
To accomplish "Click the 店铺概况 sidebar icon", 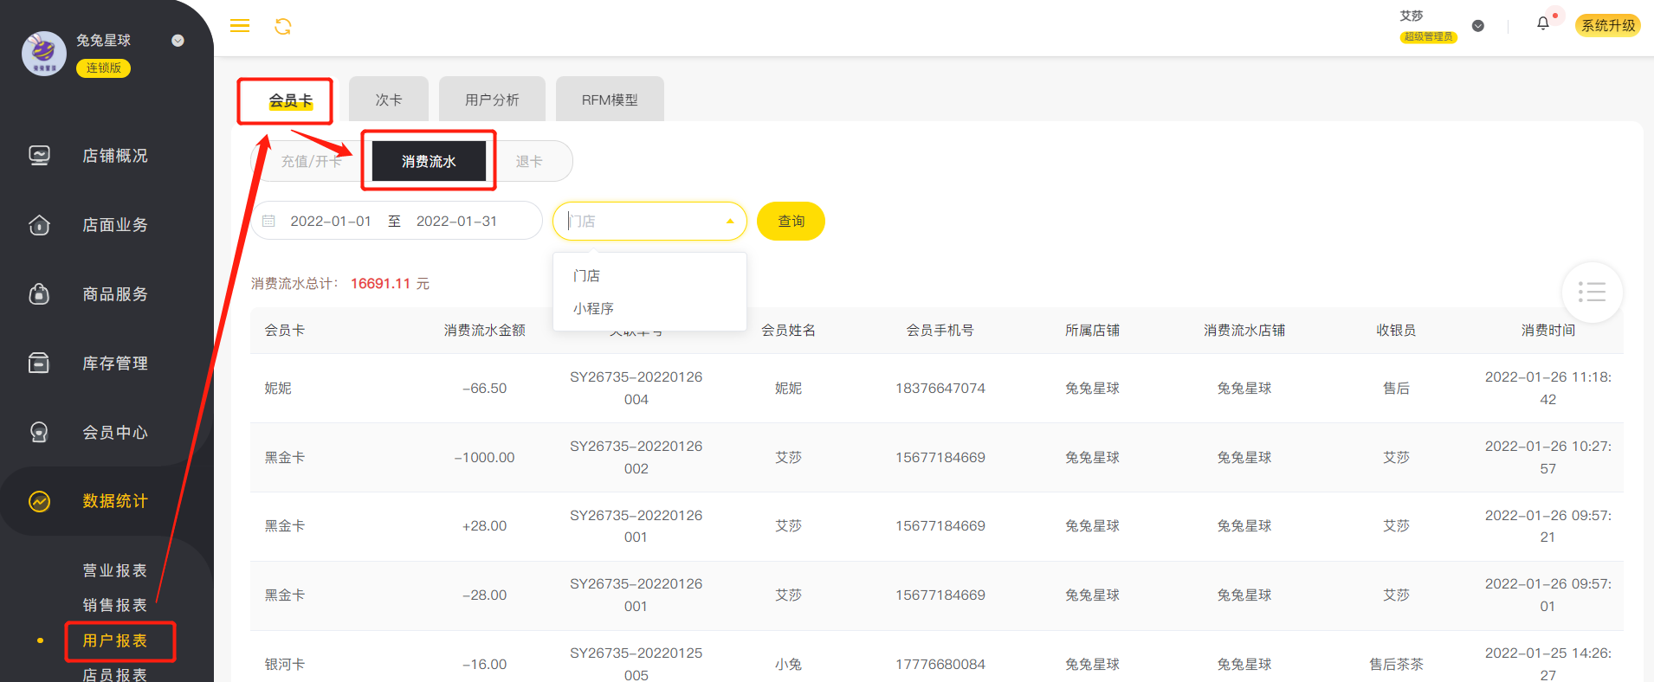I will [39, 156].
